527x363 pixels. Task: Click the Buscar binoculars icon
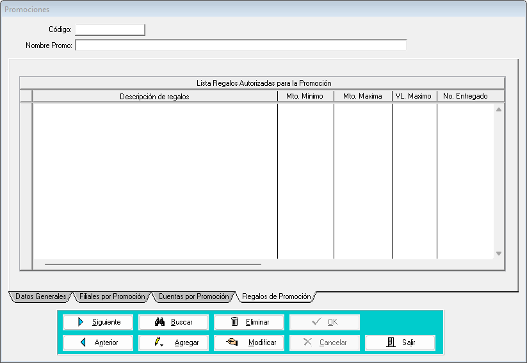click(x=160, y=322)
